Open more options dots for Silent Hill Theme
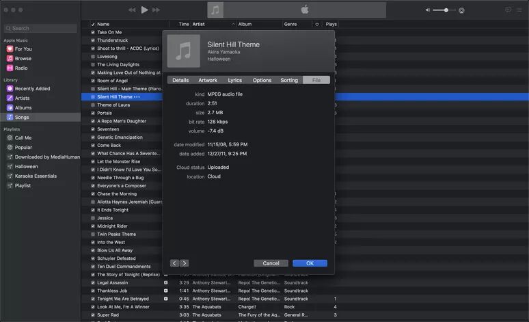 coord(137,97)
